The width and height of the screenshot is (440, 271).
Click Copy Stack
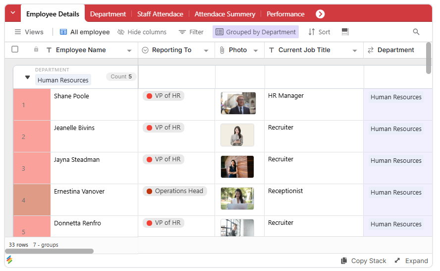click(x=363, y=261)
